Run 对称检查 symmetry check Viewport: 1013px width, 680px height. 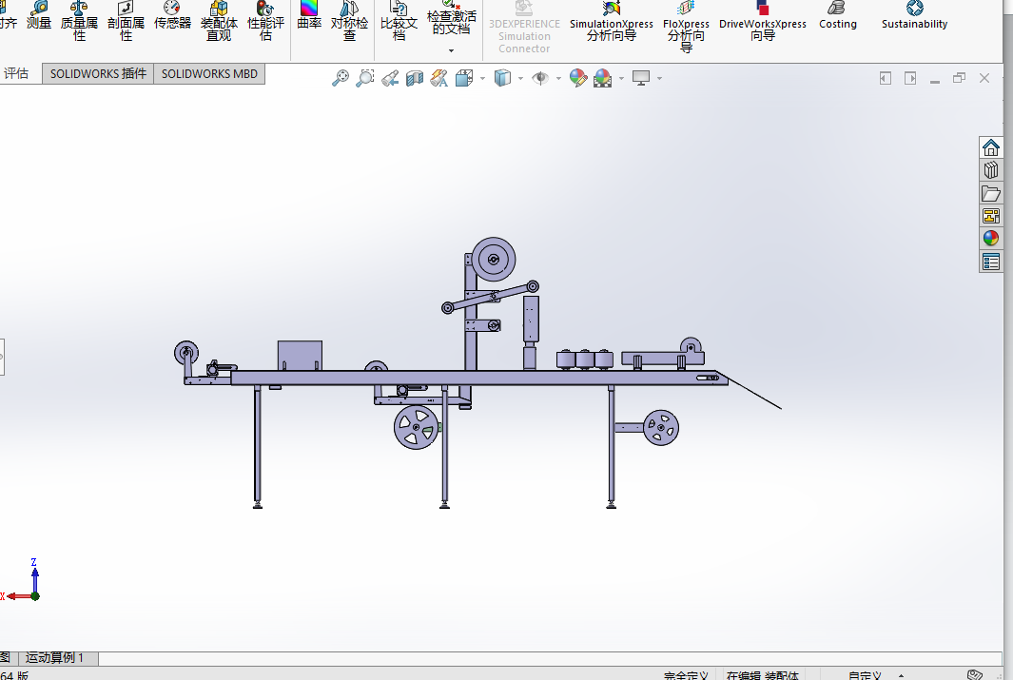tap(349, 21)
